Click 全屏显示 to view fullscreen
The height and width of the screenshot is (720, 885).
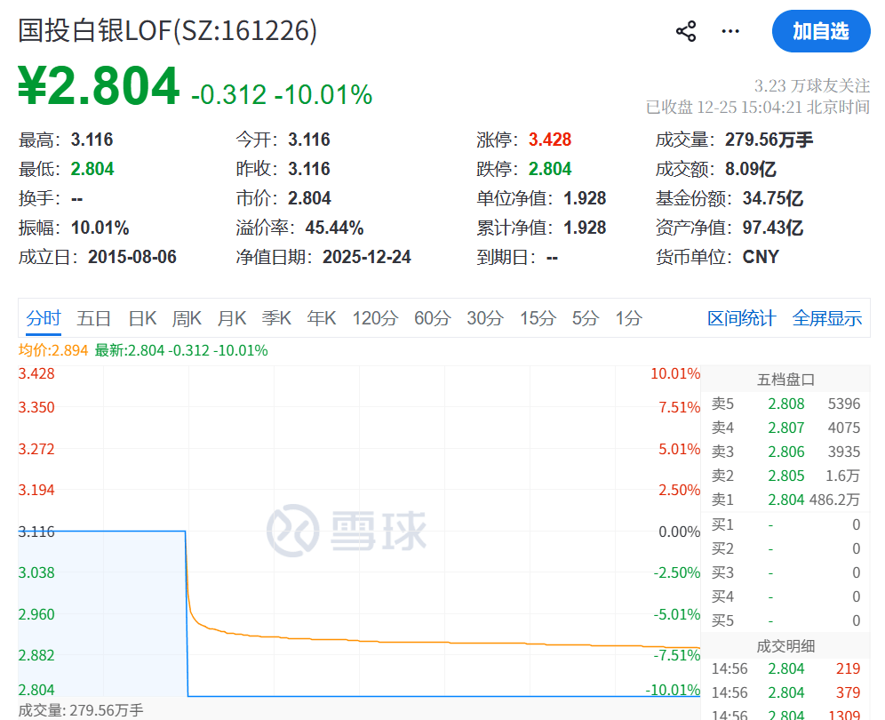click(826, 318)
